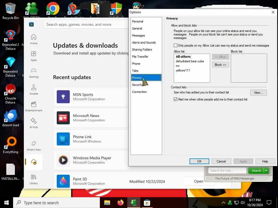Switch to Messenger taskbar button

134,203
